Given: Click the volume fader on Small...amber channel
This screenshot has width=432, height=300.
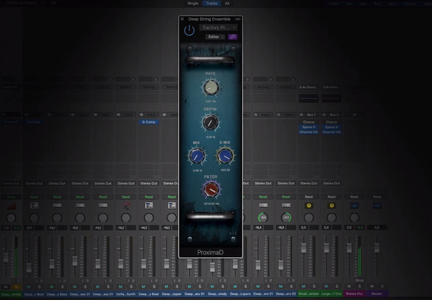Looking at the screenshot, I should tap(304, 248).
